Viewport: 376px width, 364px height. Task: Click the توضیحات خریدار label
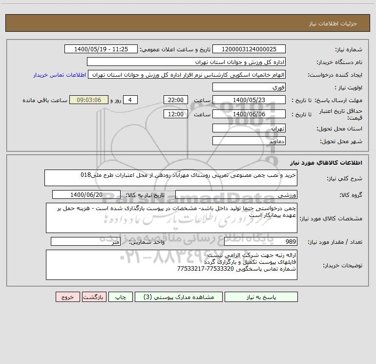(x=343, y=265)
